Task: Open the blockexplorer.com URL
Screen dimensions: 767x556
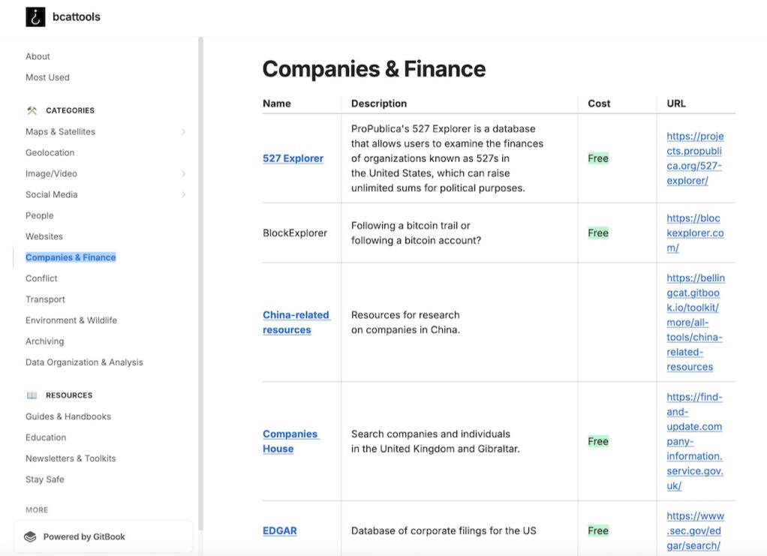Action: pyautogui.click(x=694, y=233)
